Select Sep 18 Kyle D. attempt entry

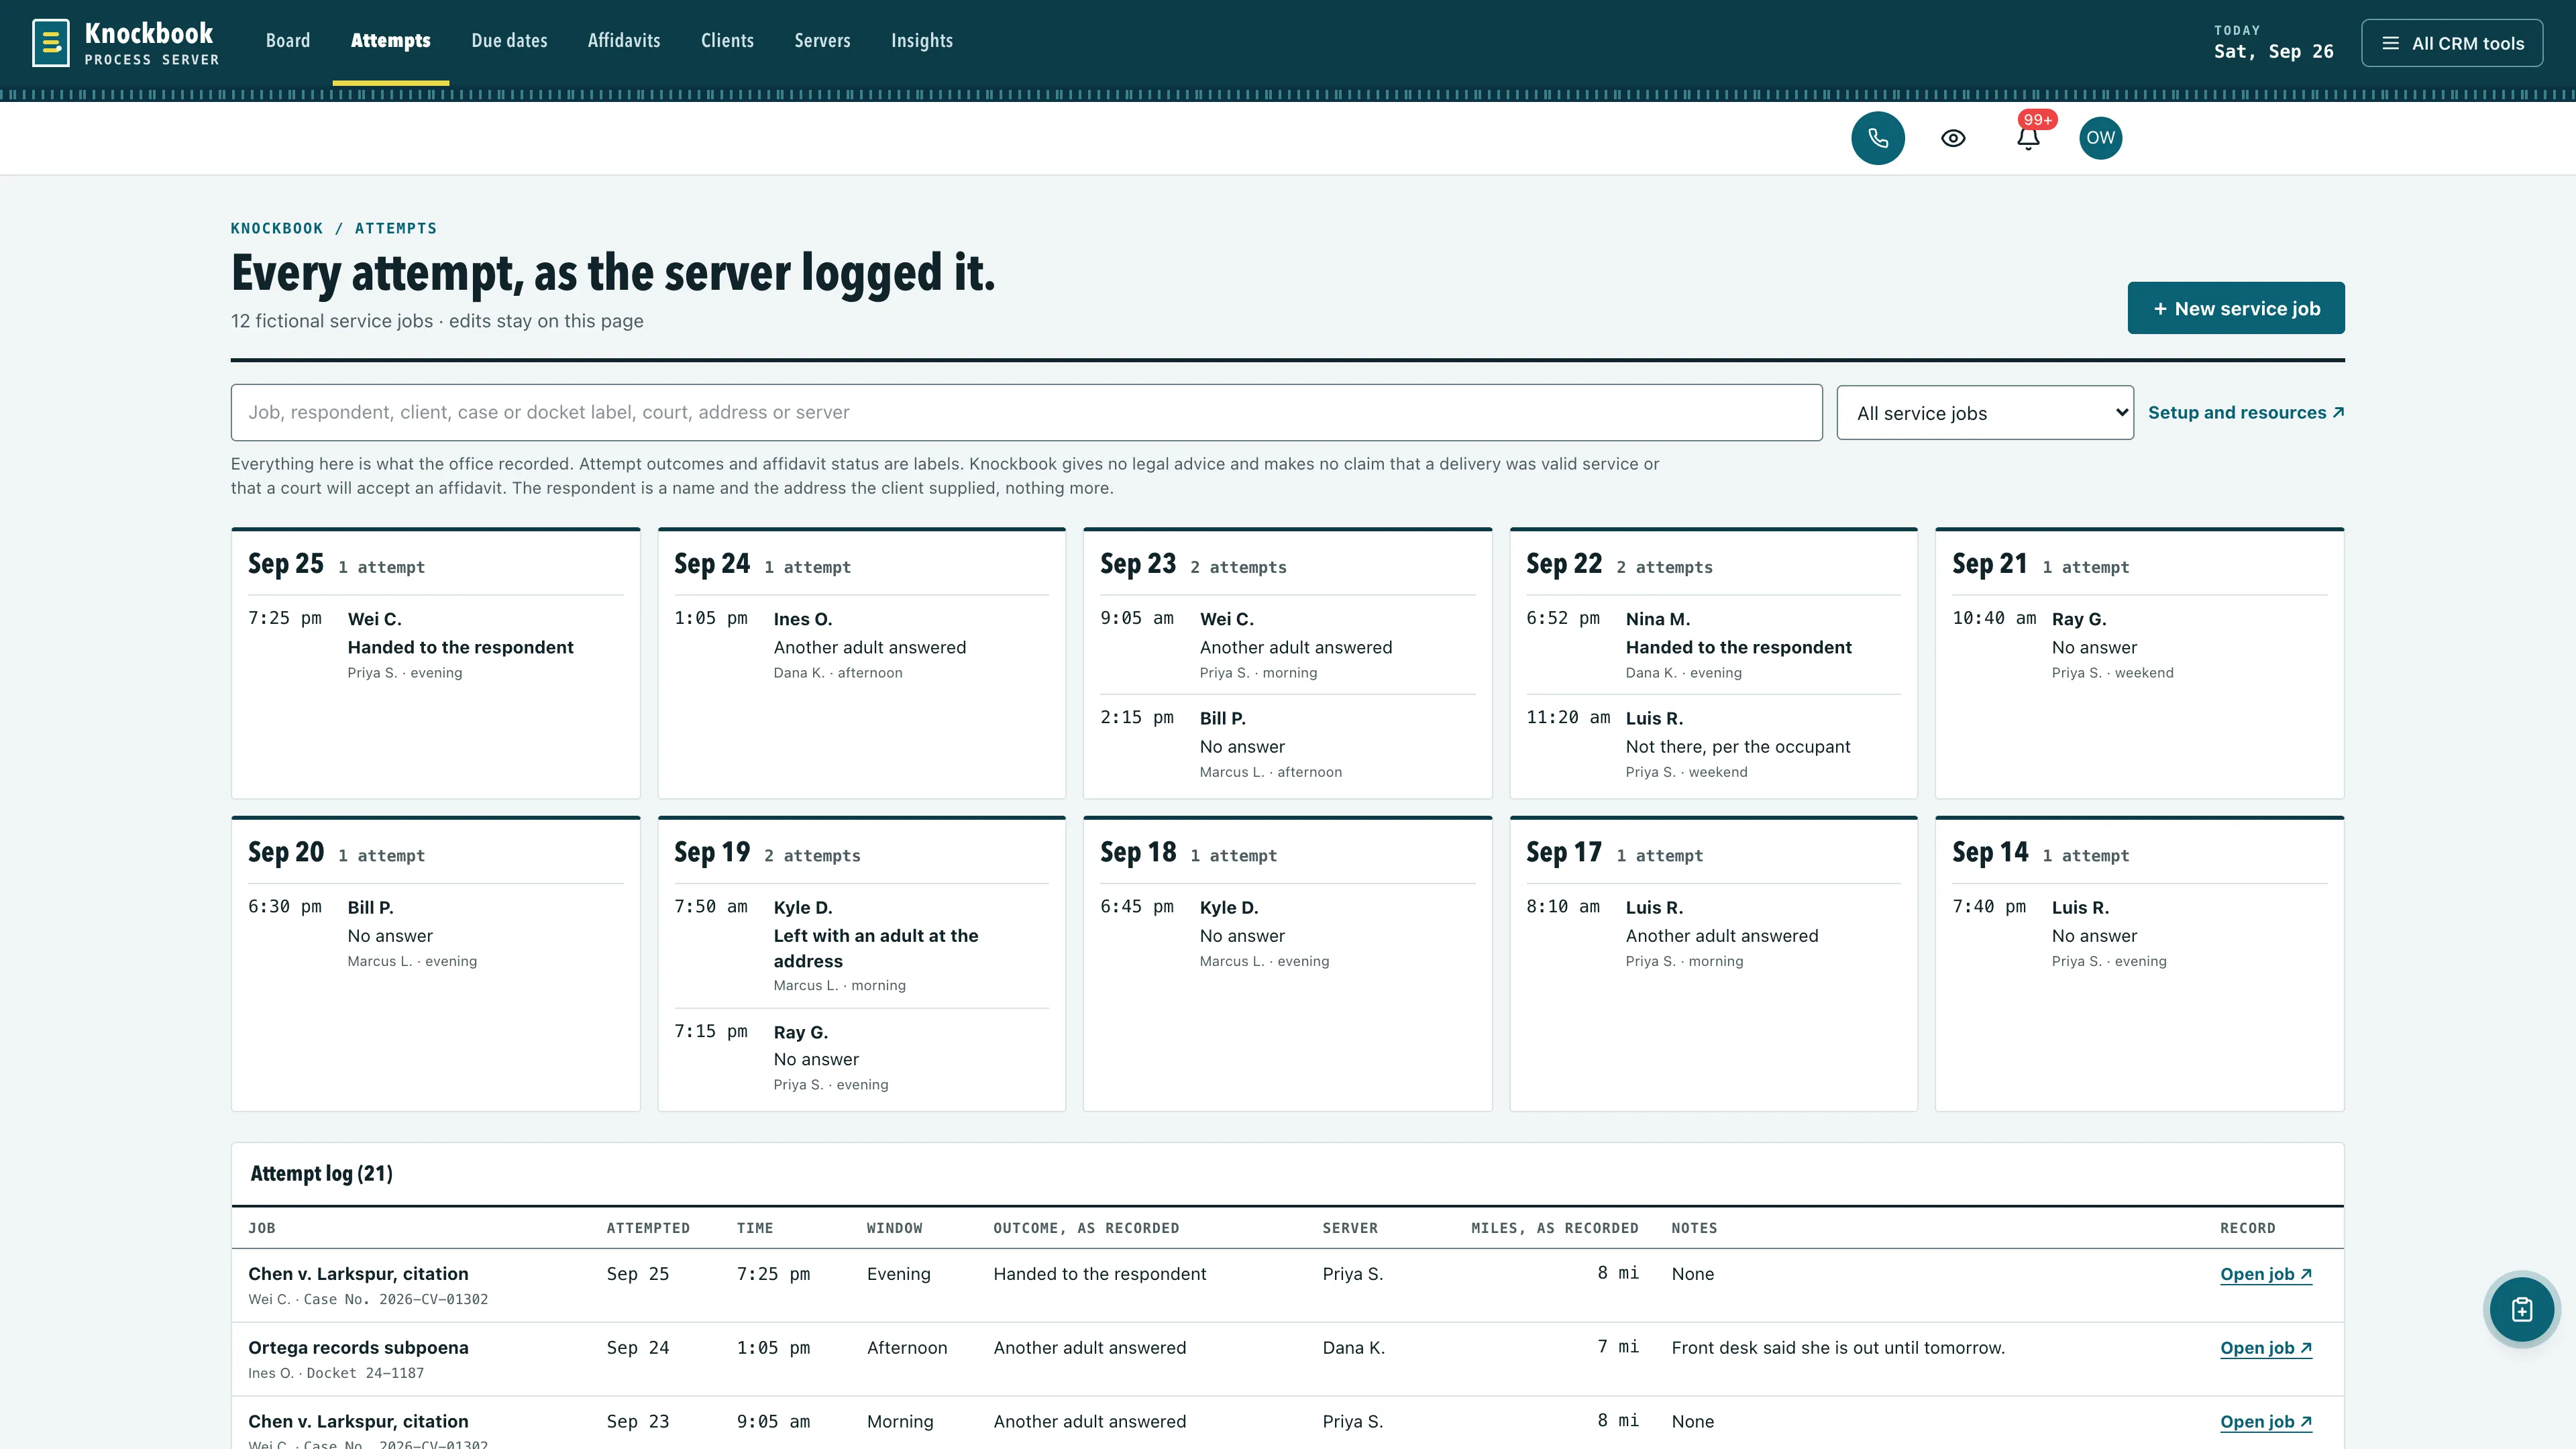click(1287, 933)
